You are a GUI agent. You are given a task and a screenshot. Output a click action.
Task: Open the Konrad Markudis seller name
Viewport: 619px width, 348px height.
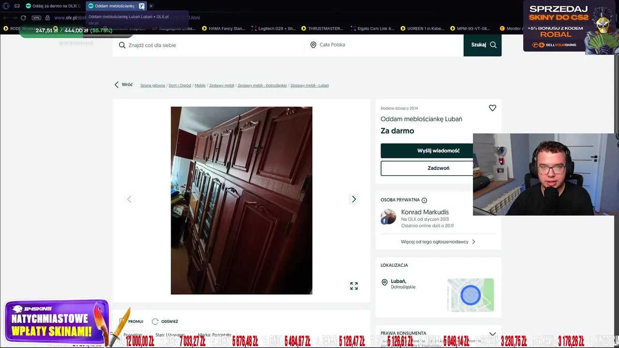425,212
